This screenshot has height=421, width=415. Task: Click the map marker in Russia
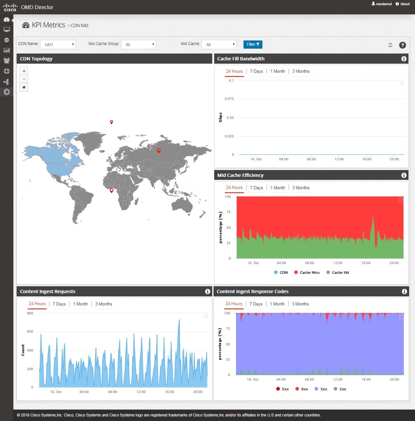pyautogui.click(x=159, y=150)
